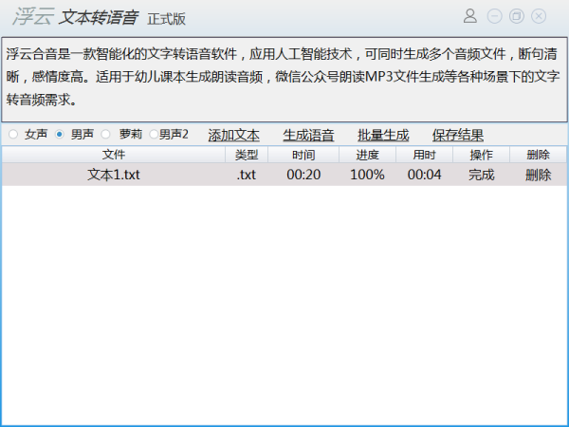Click the 类型 column header

click(247, 155)
